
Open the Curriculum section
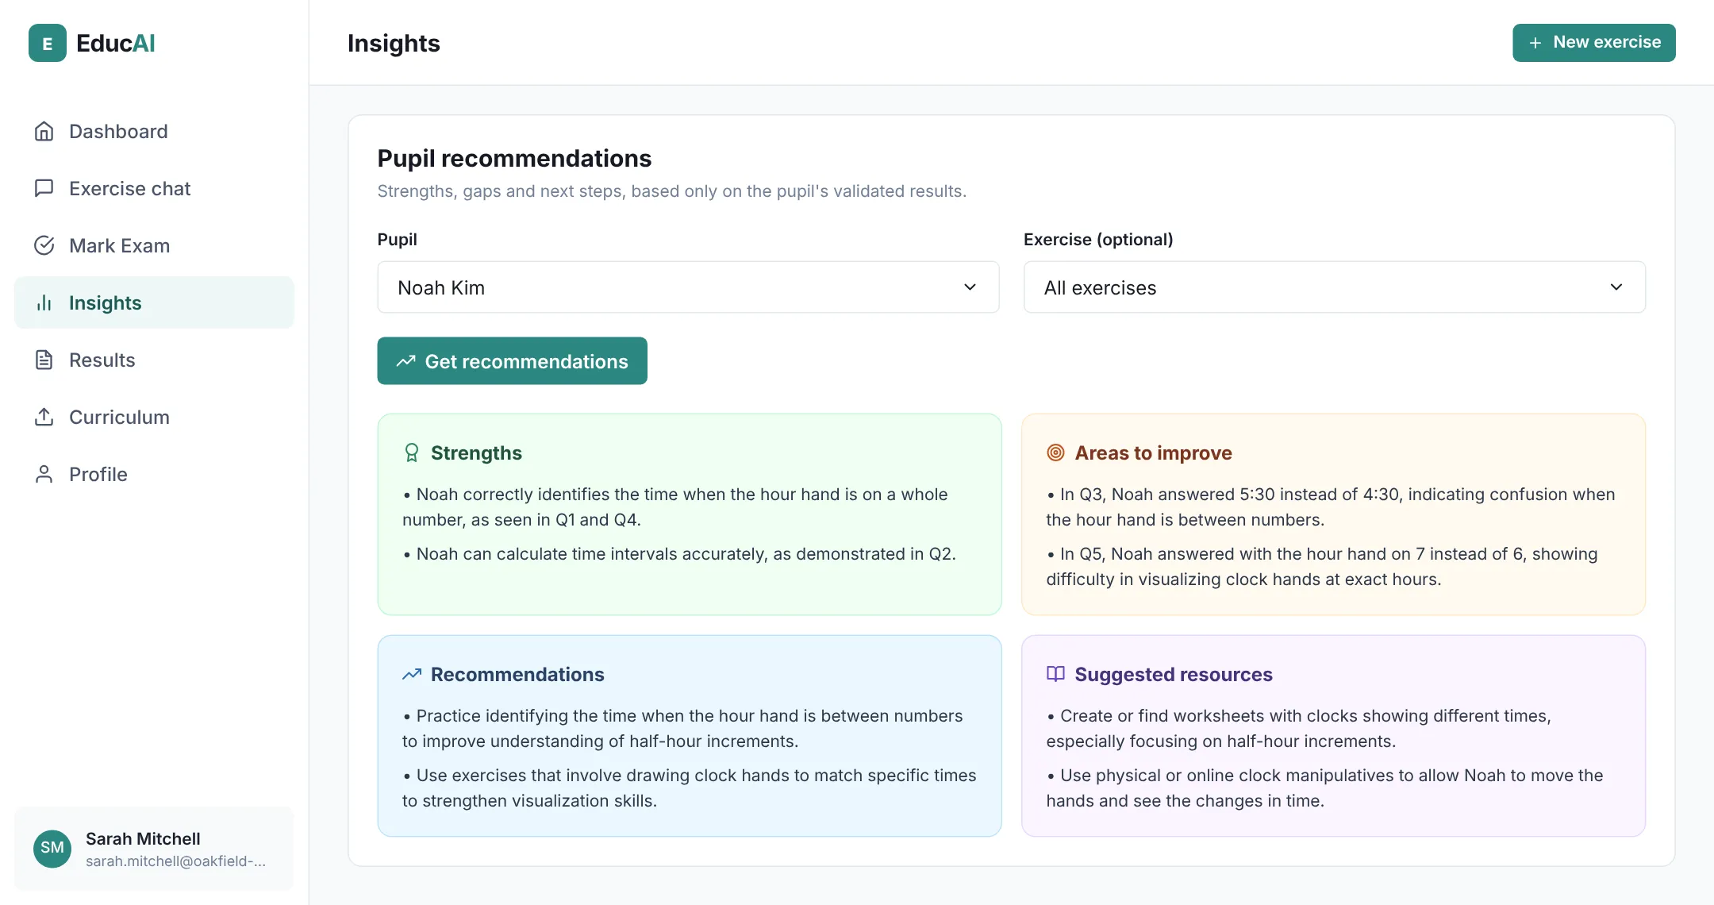tap(154, 417)
